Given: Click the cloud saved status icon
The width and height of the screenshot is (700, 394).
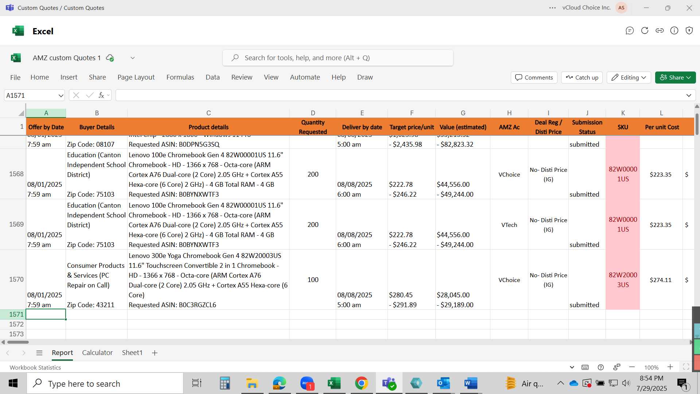Looking at the screenshot, I should click(x=110, y=58).
